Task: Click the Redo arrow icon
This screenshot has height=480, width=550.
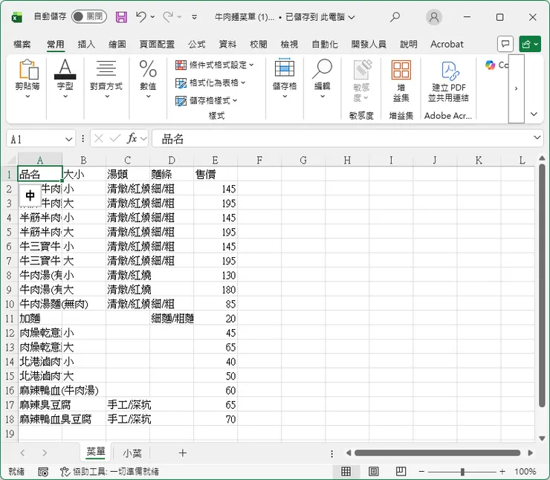Action: 169,16
